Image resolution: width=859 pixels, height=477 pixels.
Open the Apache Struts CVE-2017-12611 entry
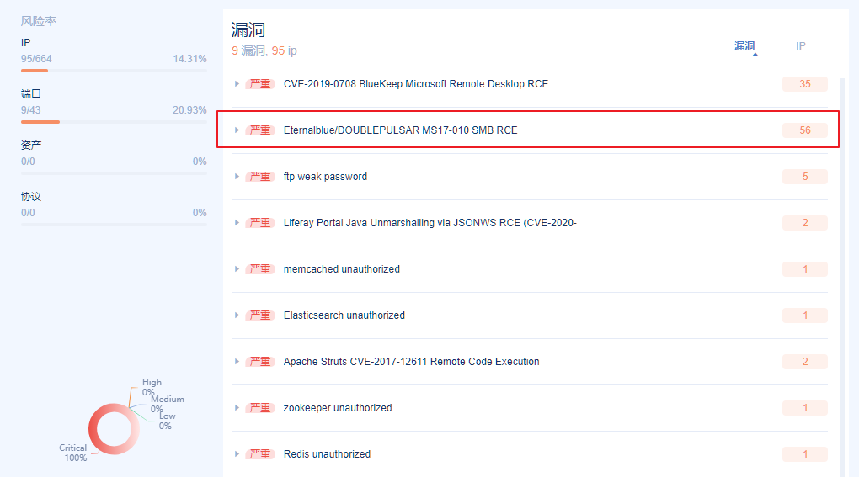412,362
